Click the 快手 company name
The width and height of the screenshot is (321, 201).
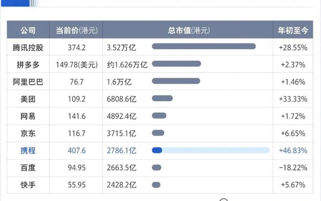click(x=28, y=185)
